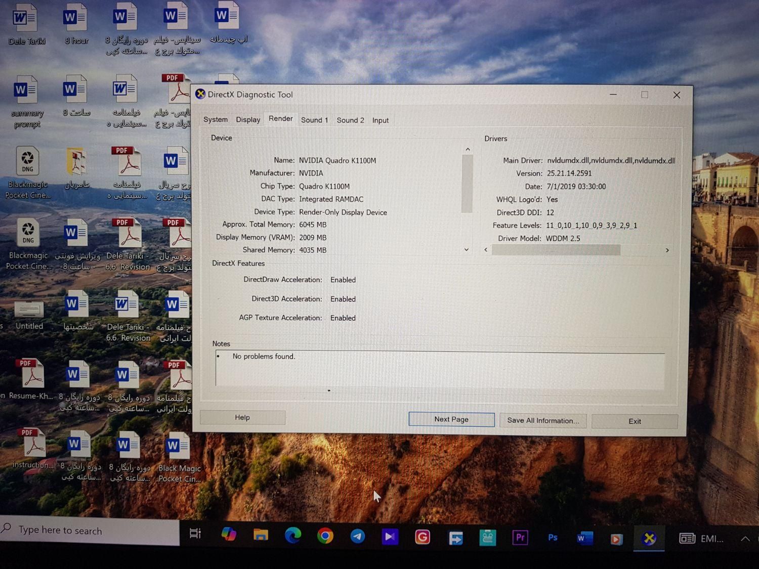Select the 'Untitled' desktop file

(x=29, y=314)
